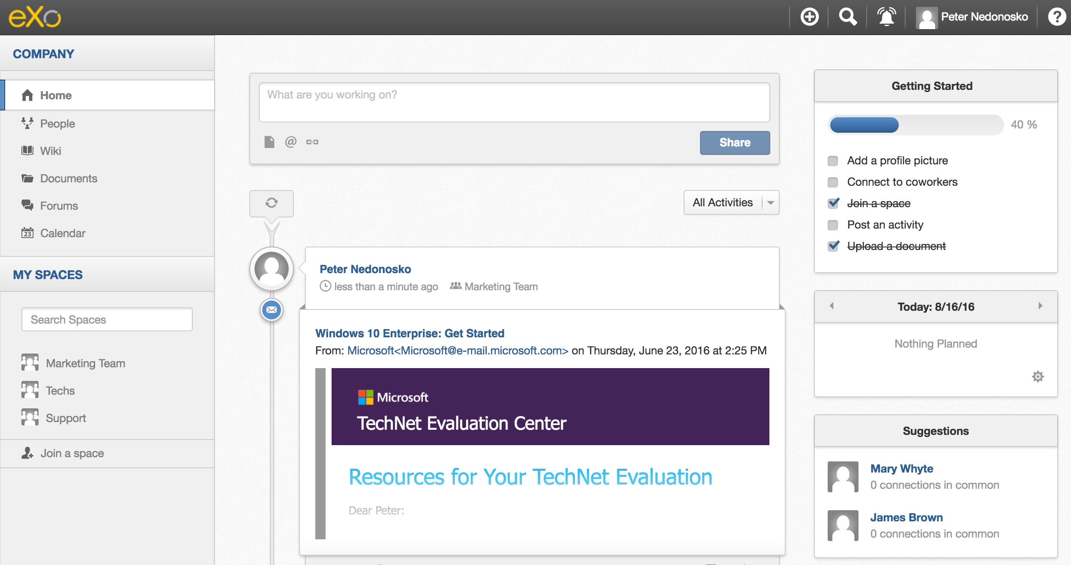Click the eXo logo
The image size is (1071, 565).
[x=35, y=17]
